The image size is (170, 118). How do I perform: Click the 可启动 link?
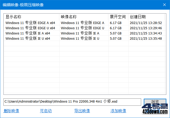[x=46, y=111]
